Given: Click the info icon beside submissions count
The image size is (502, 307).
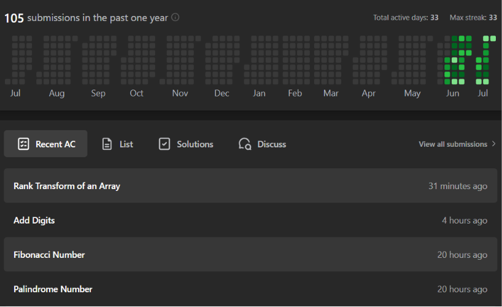Looking at the screenshot, I should 175,17.
